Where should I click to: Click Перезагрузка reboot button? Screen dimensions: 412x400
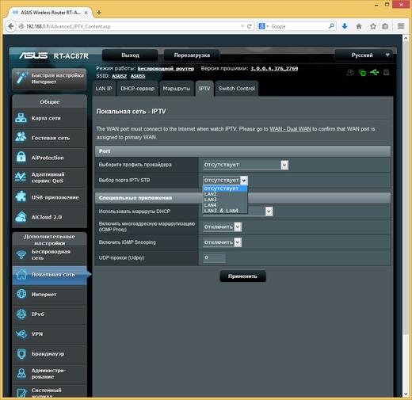click(x=192, y=55)
